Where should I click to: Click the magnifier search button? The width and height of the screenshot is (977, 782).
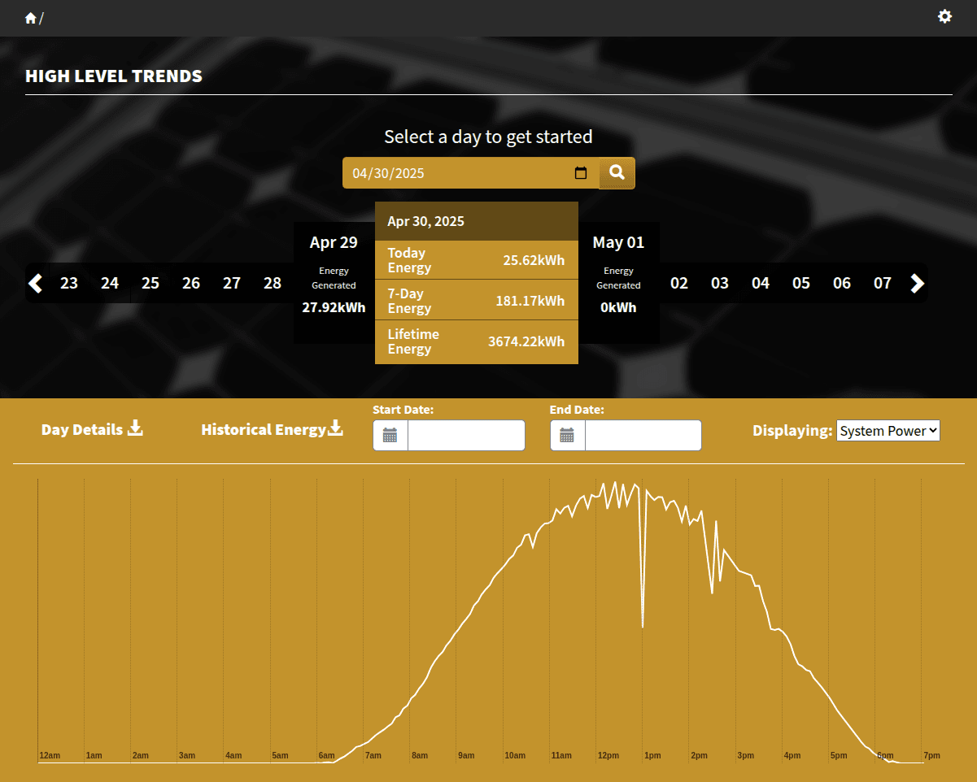point(617,172)
